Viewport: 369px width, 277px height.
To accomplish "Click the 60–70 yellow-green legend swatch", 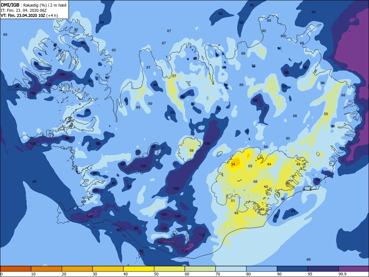I will [200, 269].
